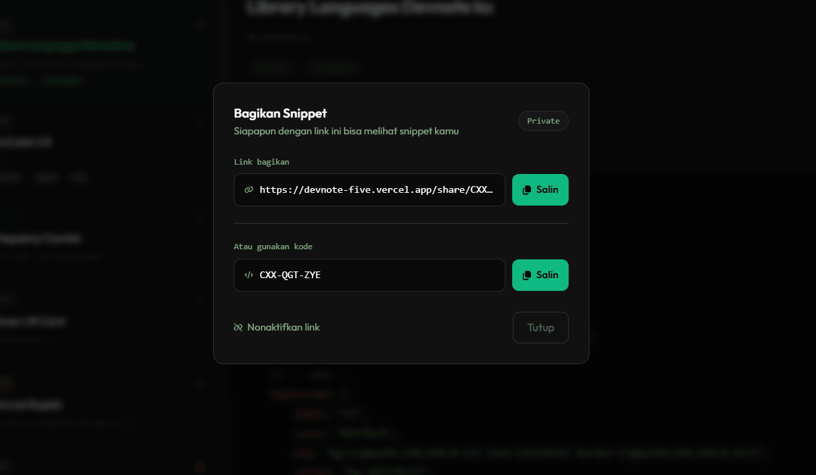Open the Library Languages Devnote ku note title
816x475 pixels.
[369, 8]
